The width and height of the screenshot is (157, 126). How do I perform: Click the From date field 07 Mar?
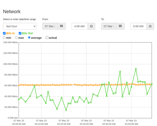click(50, 26)
